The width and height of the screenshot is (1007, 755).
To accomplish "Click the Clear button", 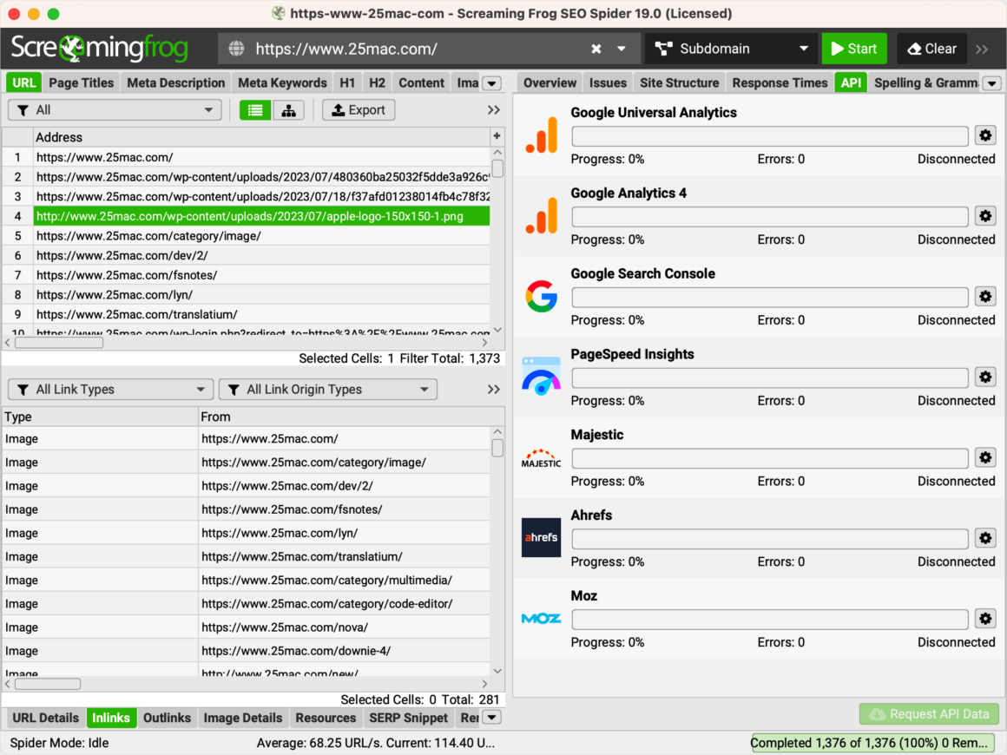I will click(931, 49).
